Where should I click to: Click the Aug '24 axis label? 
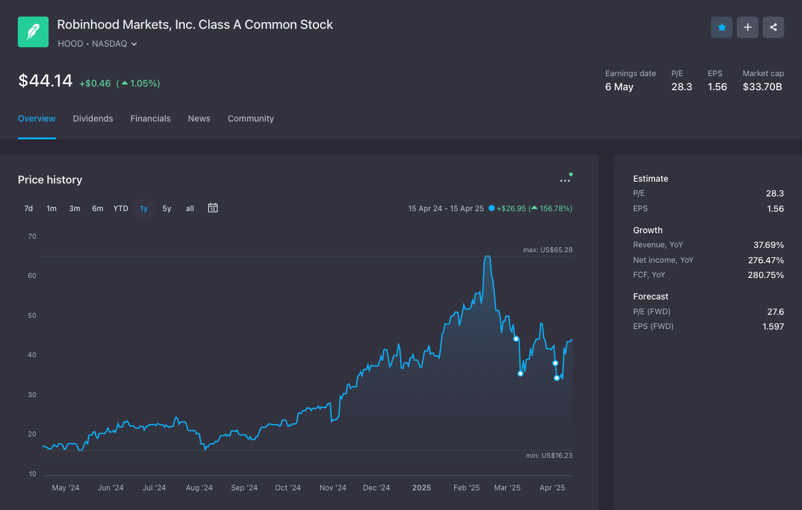click(x=199, y=488)
